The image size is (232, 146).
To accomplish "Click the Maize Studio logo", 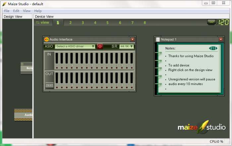I will tap(202, 127).
